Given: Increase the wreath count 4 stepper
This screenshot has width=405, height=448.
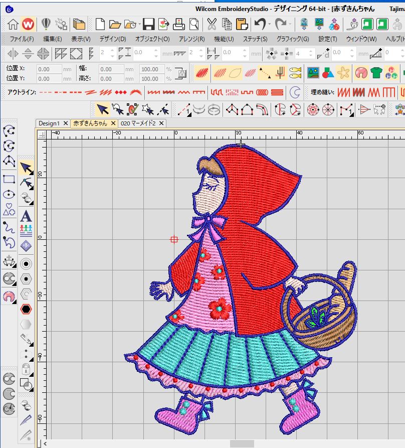Looking at the screenshot, I should 311,51.
